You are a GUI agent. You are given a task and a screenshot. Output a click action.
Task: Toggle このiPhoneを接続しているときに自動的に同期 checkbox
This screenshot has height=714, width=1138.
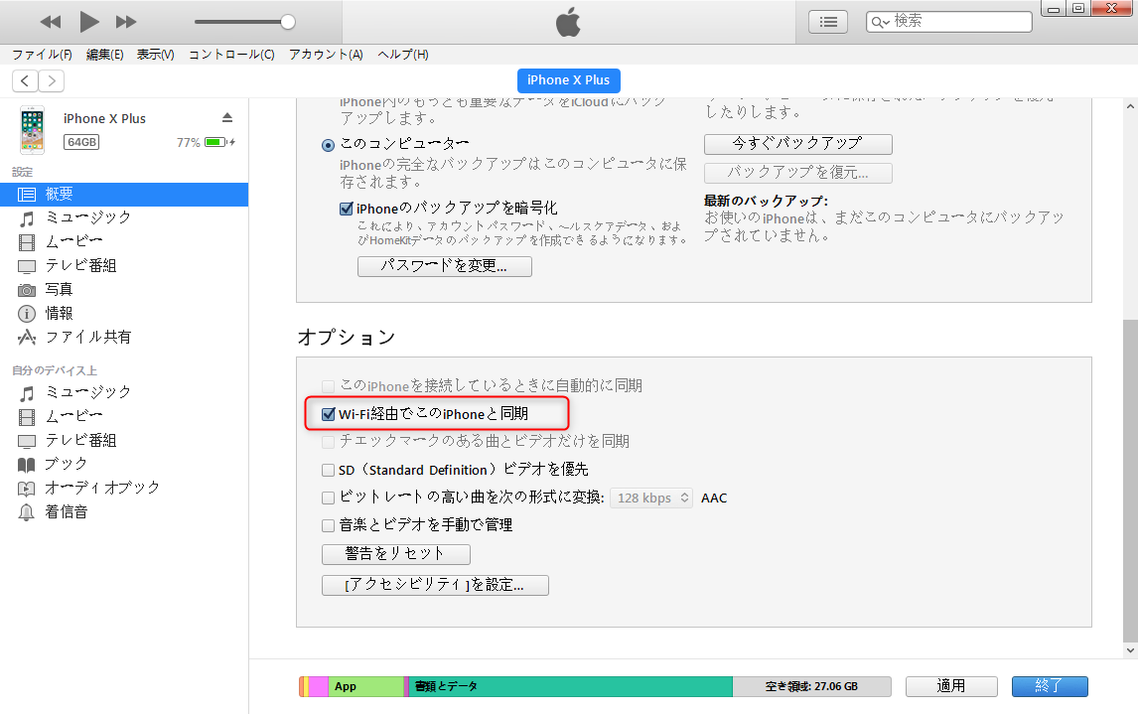click(328, 386)
